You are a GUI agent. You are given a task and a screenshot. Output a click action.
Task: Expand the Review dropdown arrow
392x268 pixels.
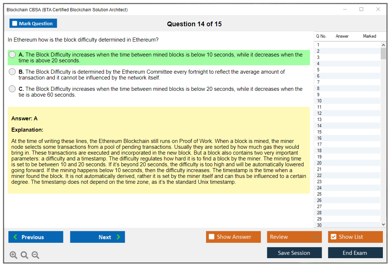coord(316,237)
